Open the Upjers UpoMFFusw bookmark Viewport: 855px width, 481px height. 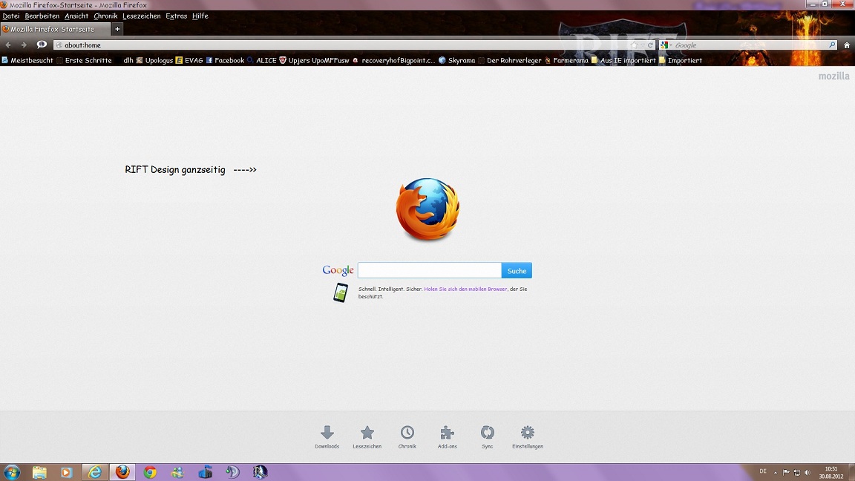314,61
